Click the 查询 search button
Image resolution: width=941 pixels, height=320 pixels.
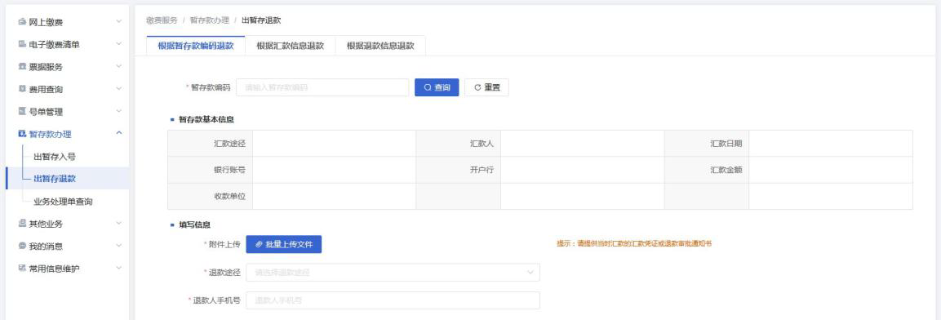(437, 87)
